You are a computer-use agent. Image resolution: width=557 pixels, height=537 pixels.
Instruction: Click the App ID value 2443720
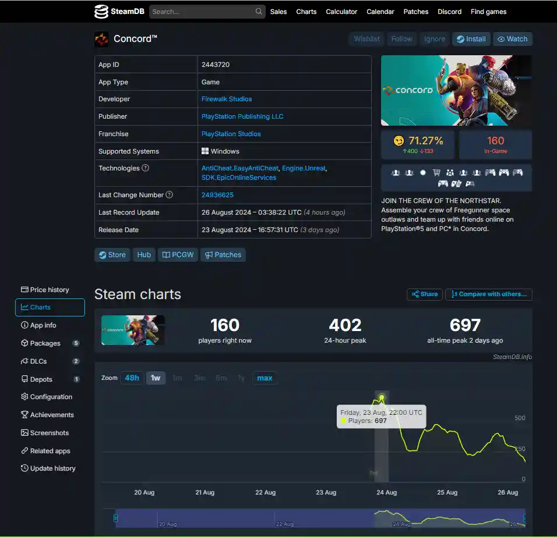point(216,65)
